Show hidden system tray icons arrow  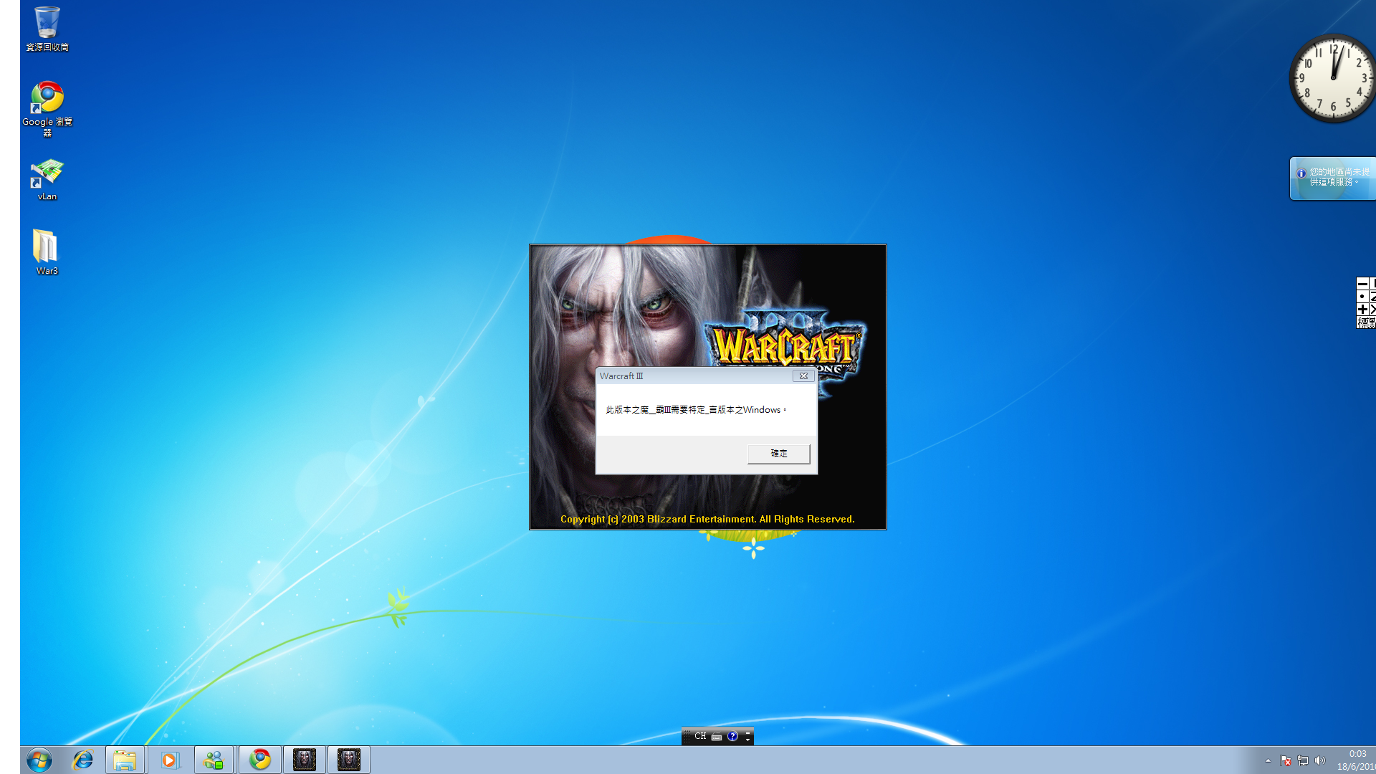click(x=1268, y=760)
